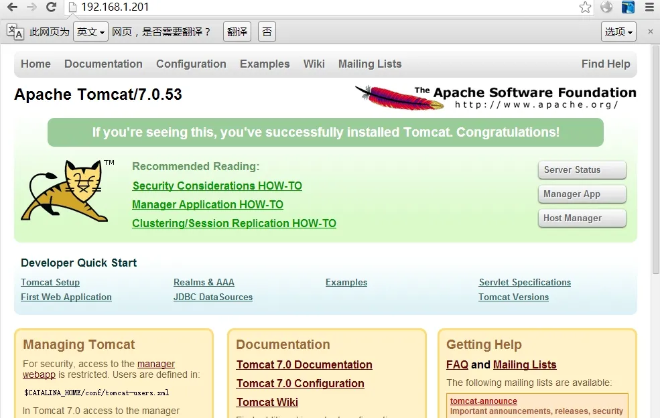Open Tomcat 7.0 Configuration link

coord(301,383)
